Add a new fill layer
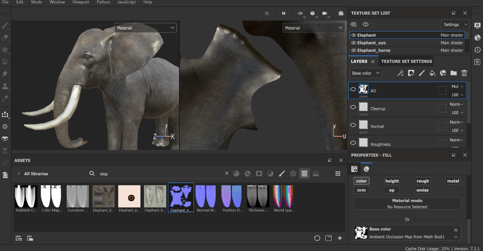Viewport: 483px width, 251px height. tap(432, 73)
